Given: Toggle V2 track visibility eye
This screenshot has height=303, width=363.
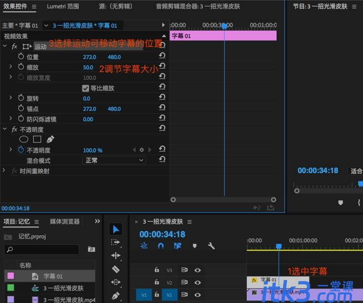Looking at the screenshot, I should point(197,282).
